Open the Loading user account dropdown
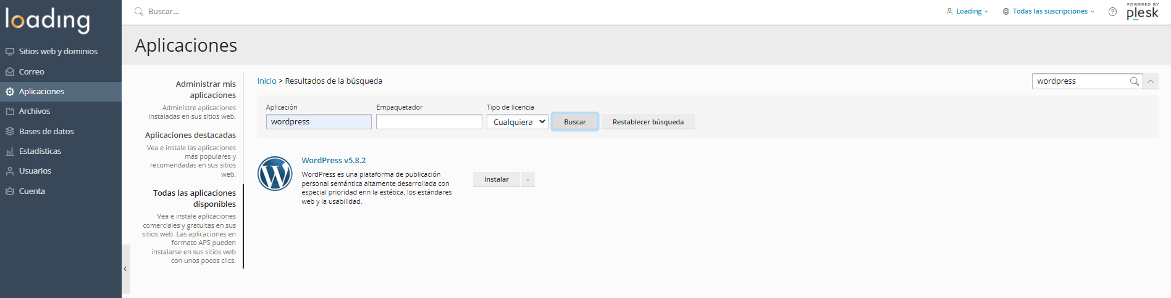Viewport: 1171px width, 298px height. pos(967,12)
